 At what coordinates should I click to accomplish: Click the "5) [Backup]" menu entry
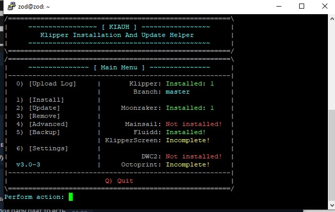click(x=38, y=132)
